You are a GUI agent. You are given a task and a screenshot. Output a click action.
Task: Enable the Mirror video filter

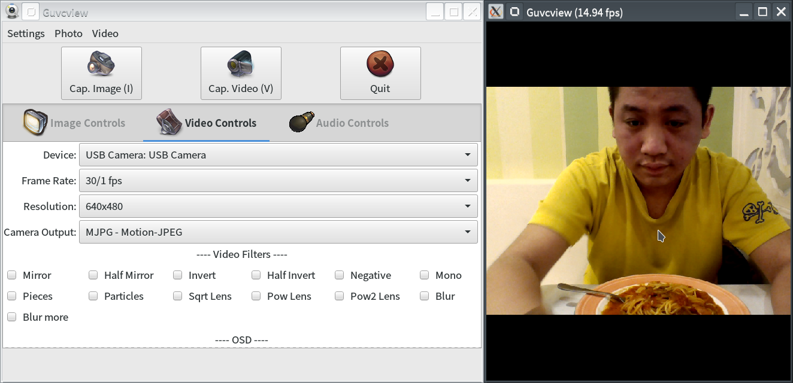tap(11, 275)
